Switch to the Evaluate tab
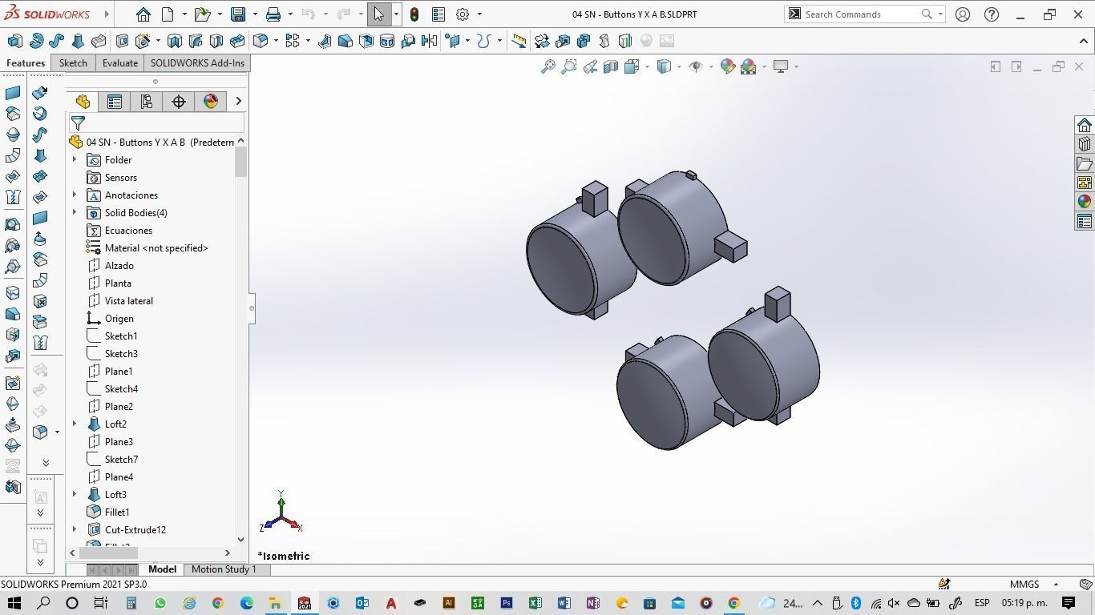 pyautogui.click(x=120, y=63)
